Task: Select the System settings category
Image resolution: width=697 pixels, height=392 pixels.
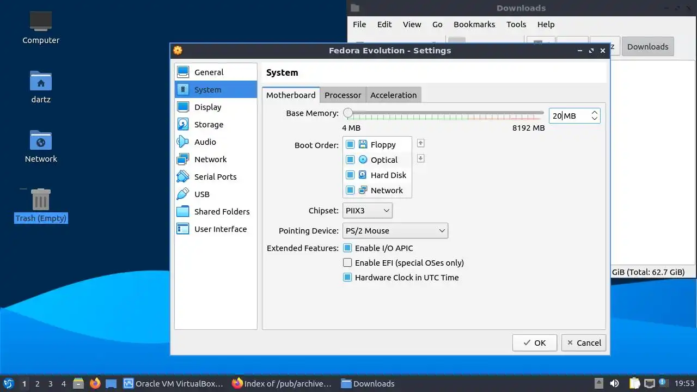Action: coord(216,90)
